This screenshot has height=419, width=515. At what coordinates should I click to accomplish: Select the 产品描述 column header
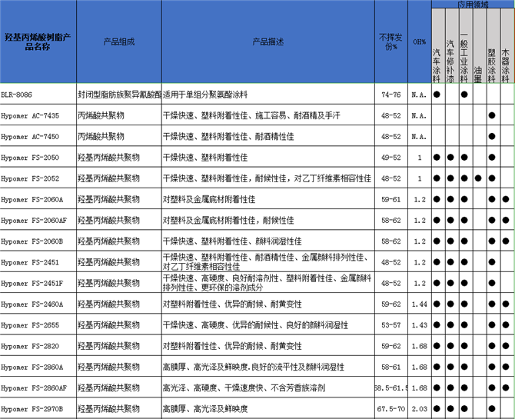click(268, 42)
